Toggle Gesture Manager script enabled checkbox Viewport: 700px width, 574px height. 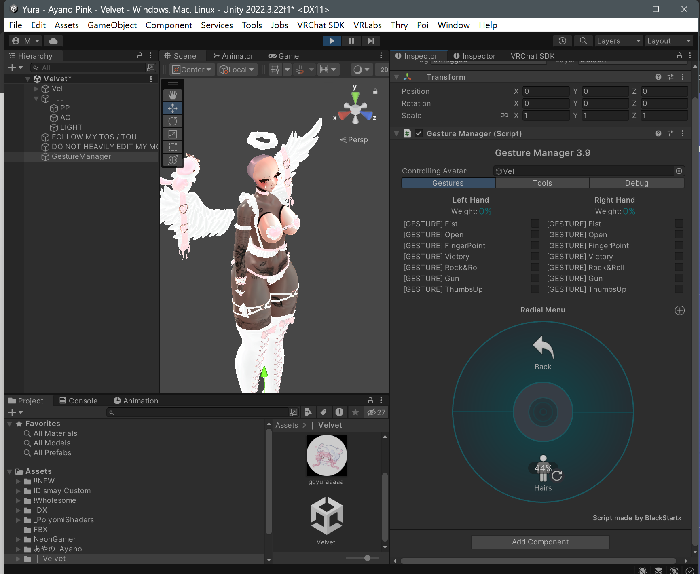point(419,133)
